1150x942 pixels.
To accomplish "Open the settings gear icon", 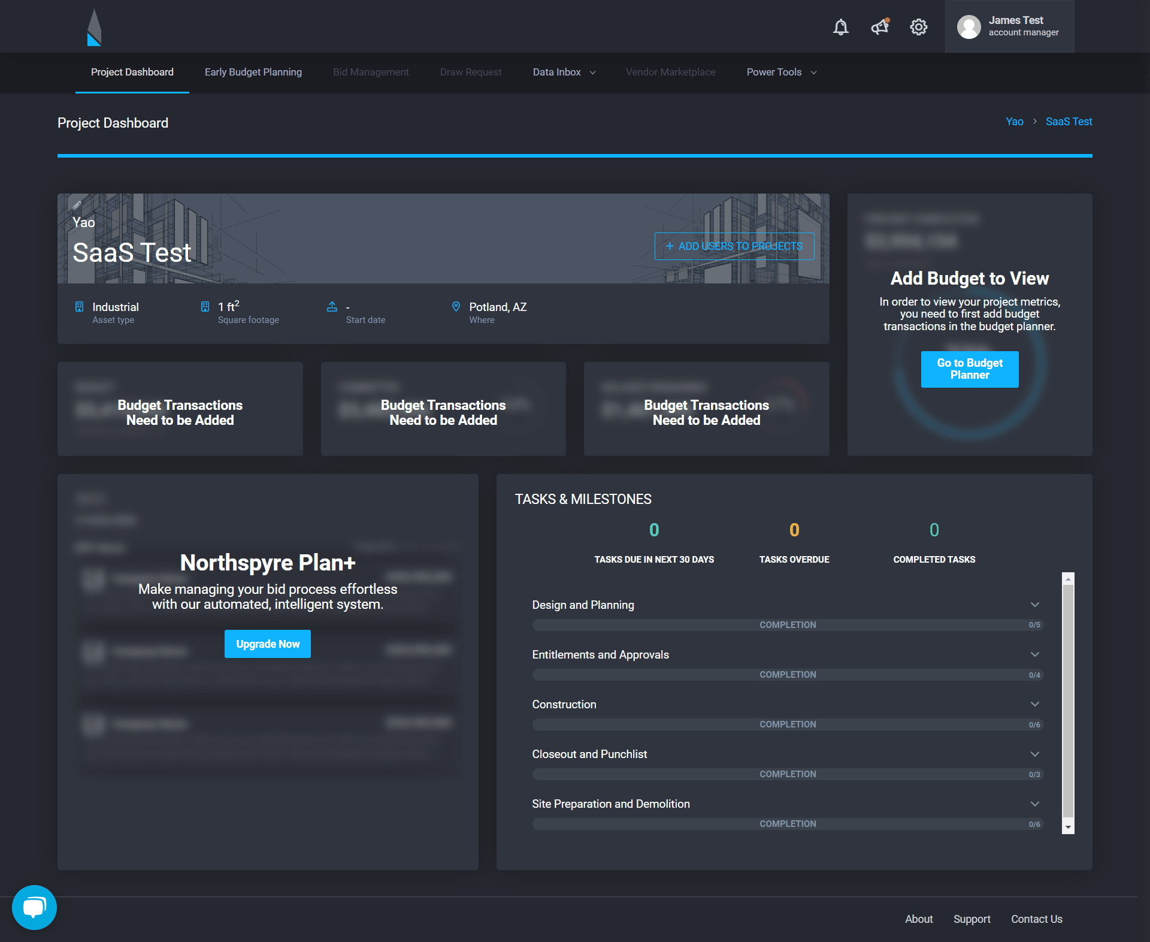I will pos(919,27).
